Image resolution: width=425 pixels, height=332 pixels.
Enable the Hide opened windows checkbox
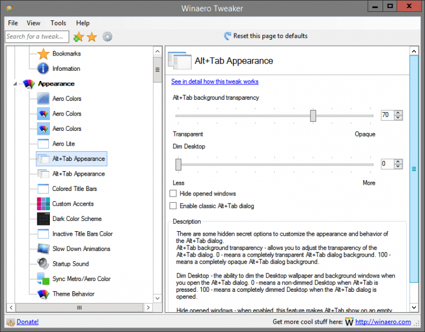pos(173,194)
